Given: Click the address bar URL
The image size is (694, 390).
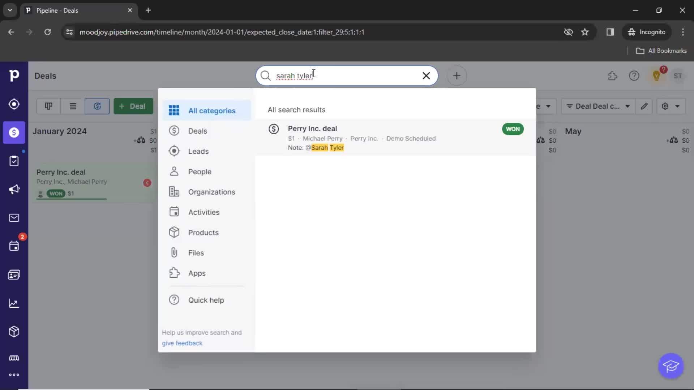Looking at the screenshot, I should [222, 32].
